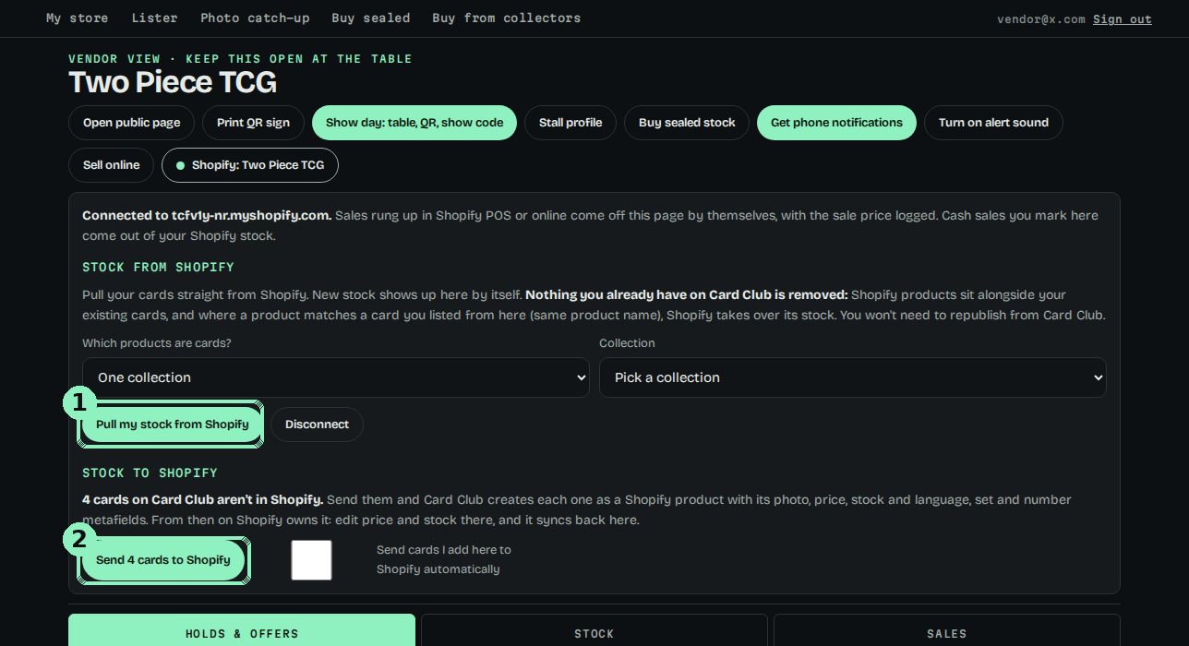
Task: Click Print QR sign button
Action: tap(253, 123)
